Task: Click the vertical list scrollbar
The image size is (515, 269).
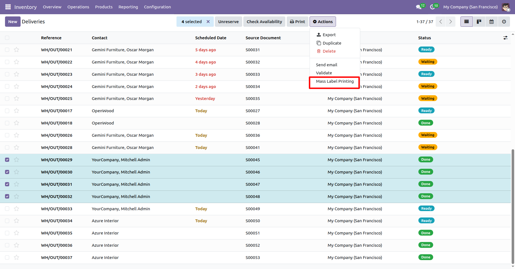Action: (x=513, y=206)
